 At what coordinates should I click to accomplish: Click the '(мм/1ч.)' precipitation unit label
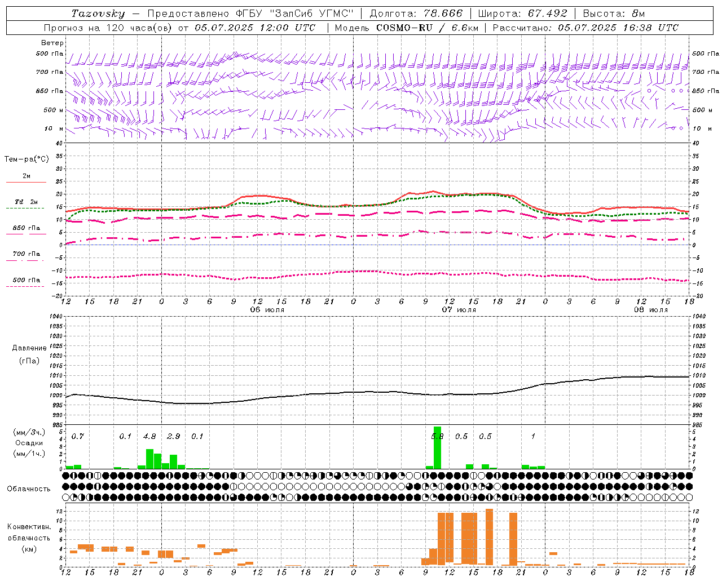29,454
